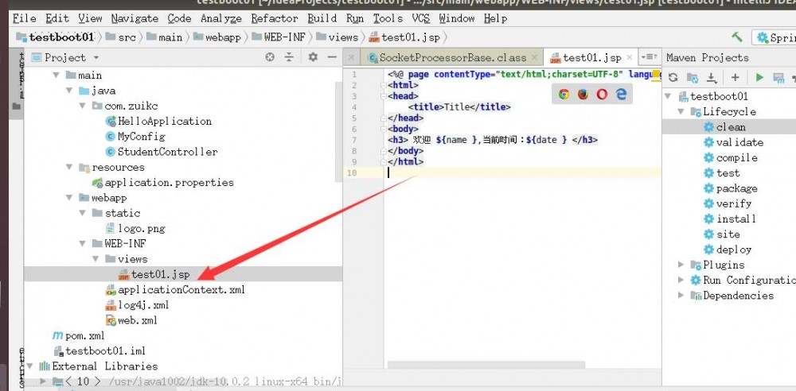Select StudentController class in tree

(167, 152)
